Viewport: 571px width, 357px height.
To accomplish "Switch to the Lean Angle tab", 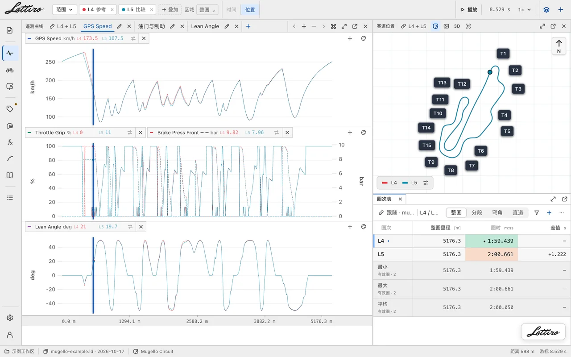I will click(x=205, y=26).
